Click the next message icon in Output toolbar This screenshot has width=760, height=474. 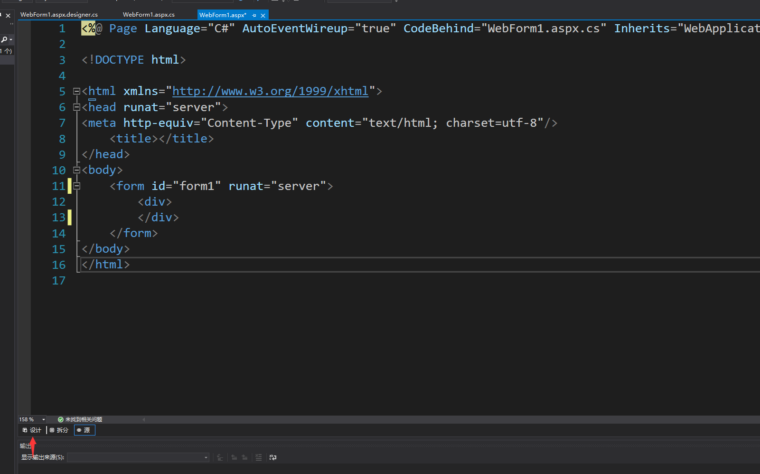[x=244, y=457]
